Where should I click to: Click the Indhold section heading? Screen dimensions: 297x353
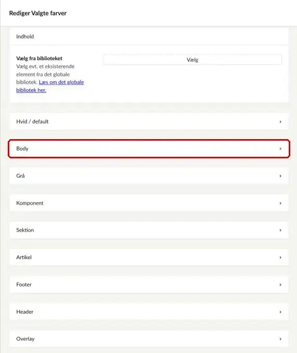point(25,36)
